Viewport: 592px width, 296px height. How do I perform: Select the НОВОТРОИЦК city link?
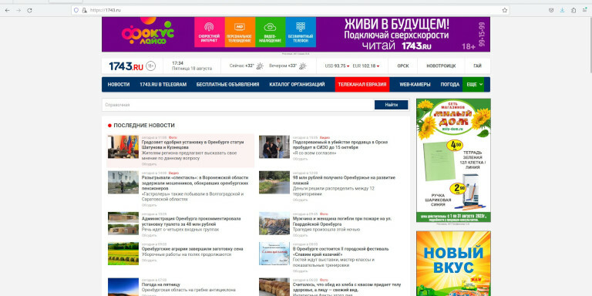pos(441,66)
